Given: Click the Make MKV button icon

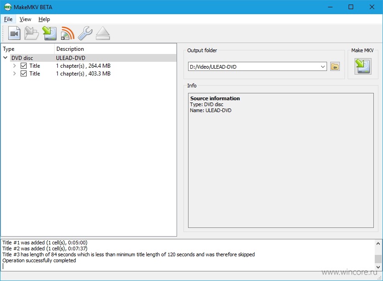Looking at the screenshot, I should point(363,66).
